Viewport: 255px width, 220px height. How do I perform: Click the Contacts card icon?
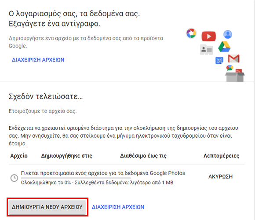(x=206, y=49)
